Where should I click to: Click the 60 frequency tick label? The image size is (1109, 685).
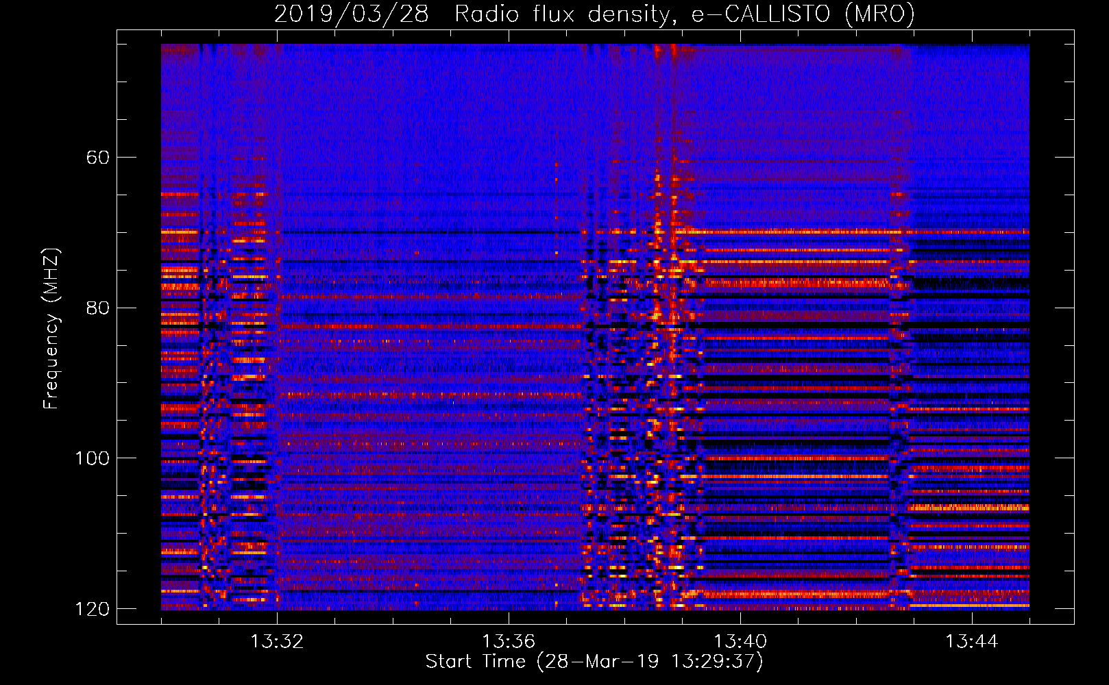(98, 158)
